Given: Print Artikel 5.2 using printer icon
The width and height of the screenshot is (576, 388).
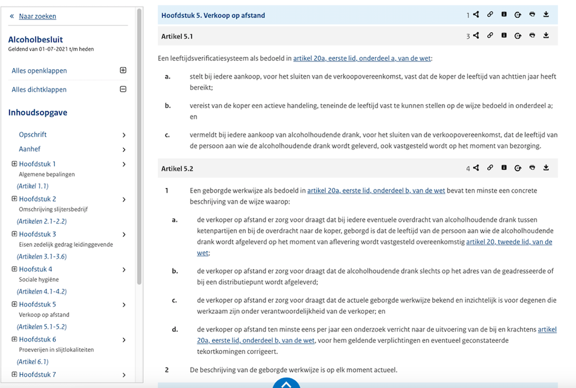Looking at the screenshot, I should (532, 168).
